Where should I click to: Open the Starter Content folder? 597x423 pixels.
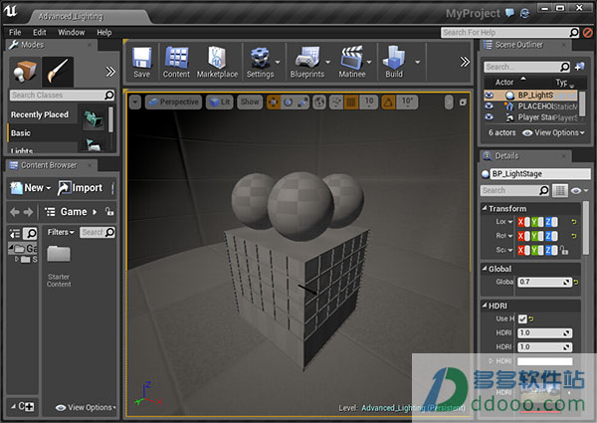tap(59, 266)
